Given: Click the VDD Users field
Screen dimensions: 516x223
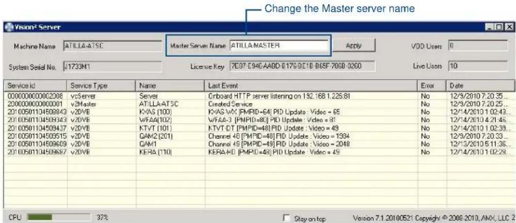Looking at the screenshot, I should [478, 46].
